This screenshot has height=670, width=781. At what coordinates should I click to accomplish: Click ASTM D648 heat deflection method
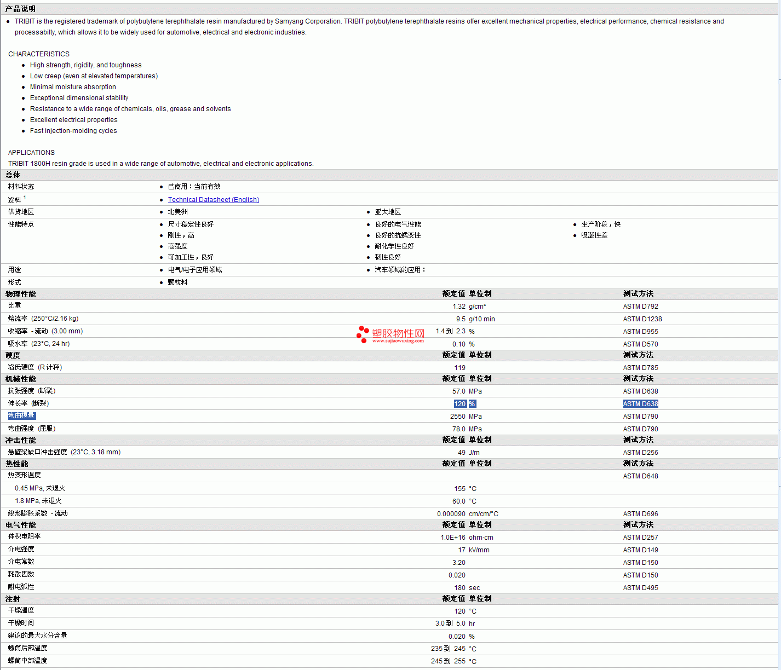[641, 476]
